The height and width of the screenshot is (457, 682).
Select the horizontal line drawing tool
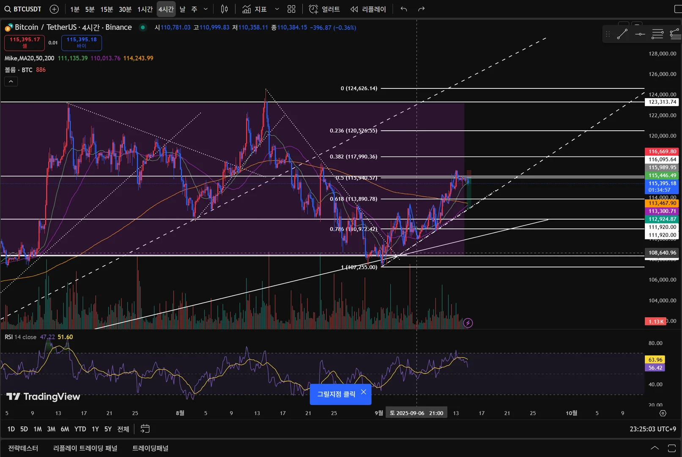pyautogui.click(x=640, y=34)
